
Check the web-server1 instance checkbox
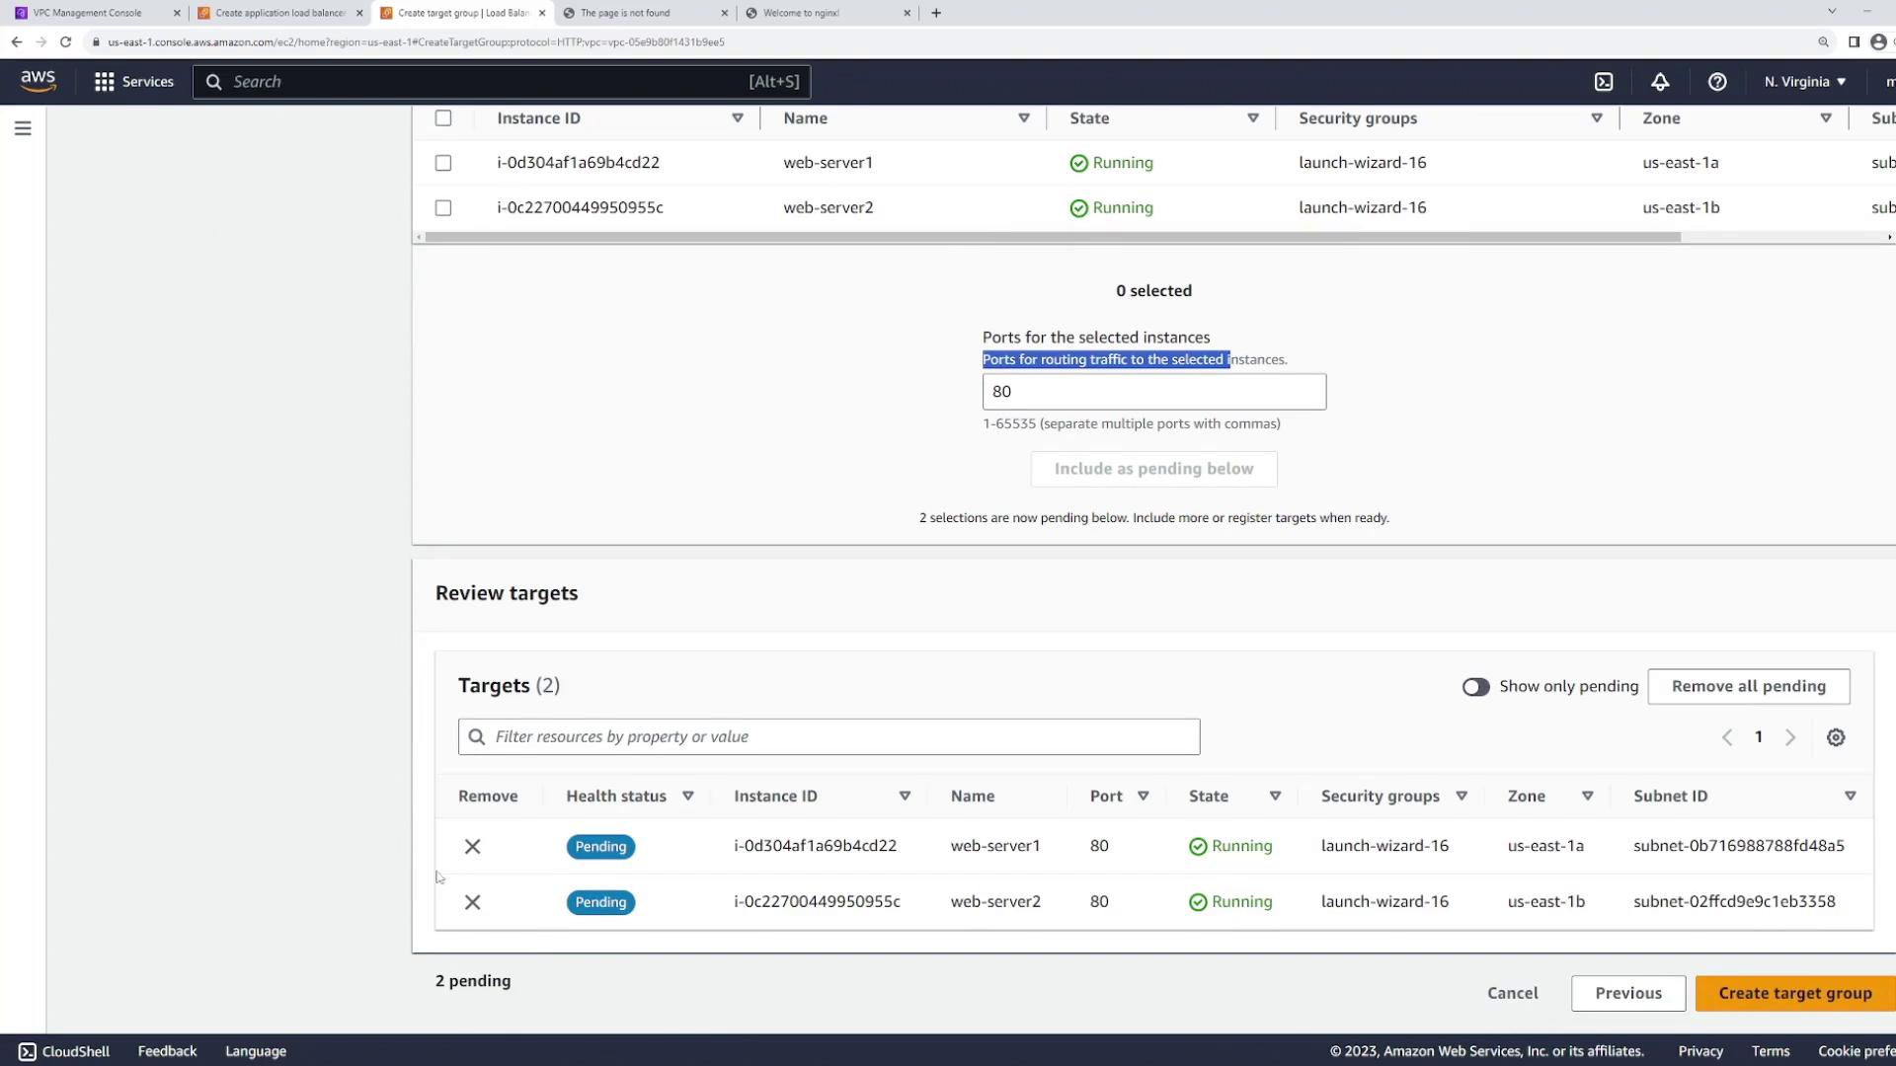click(x=443, y=163)
